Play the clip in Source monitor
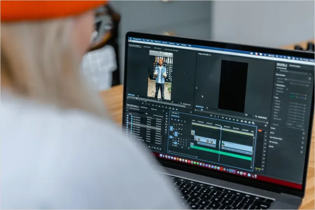 tap(159, 106)
